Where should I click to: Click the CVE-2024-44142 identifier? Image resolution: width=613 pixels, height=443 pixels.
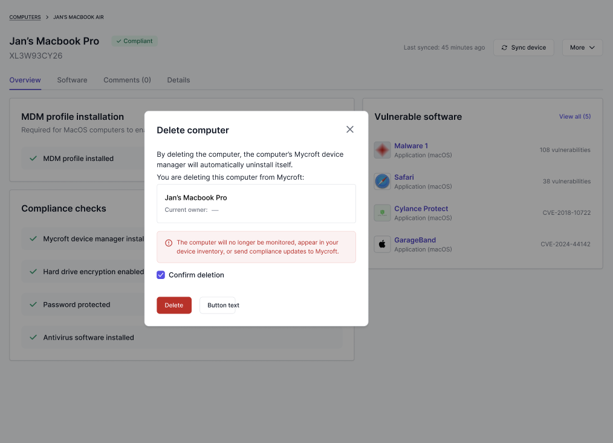coord(565,244)
